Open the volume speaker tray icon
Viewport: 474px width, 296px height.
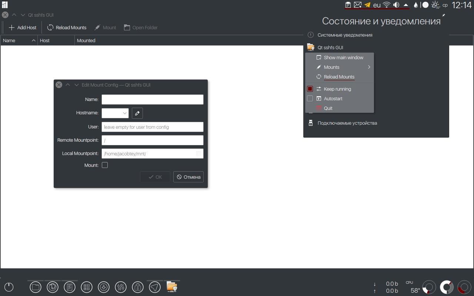[x=396, y=5]
